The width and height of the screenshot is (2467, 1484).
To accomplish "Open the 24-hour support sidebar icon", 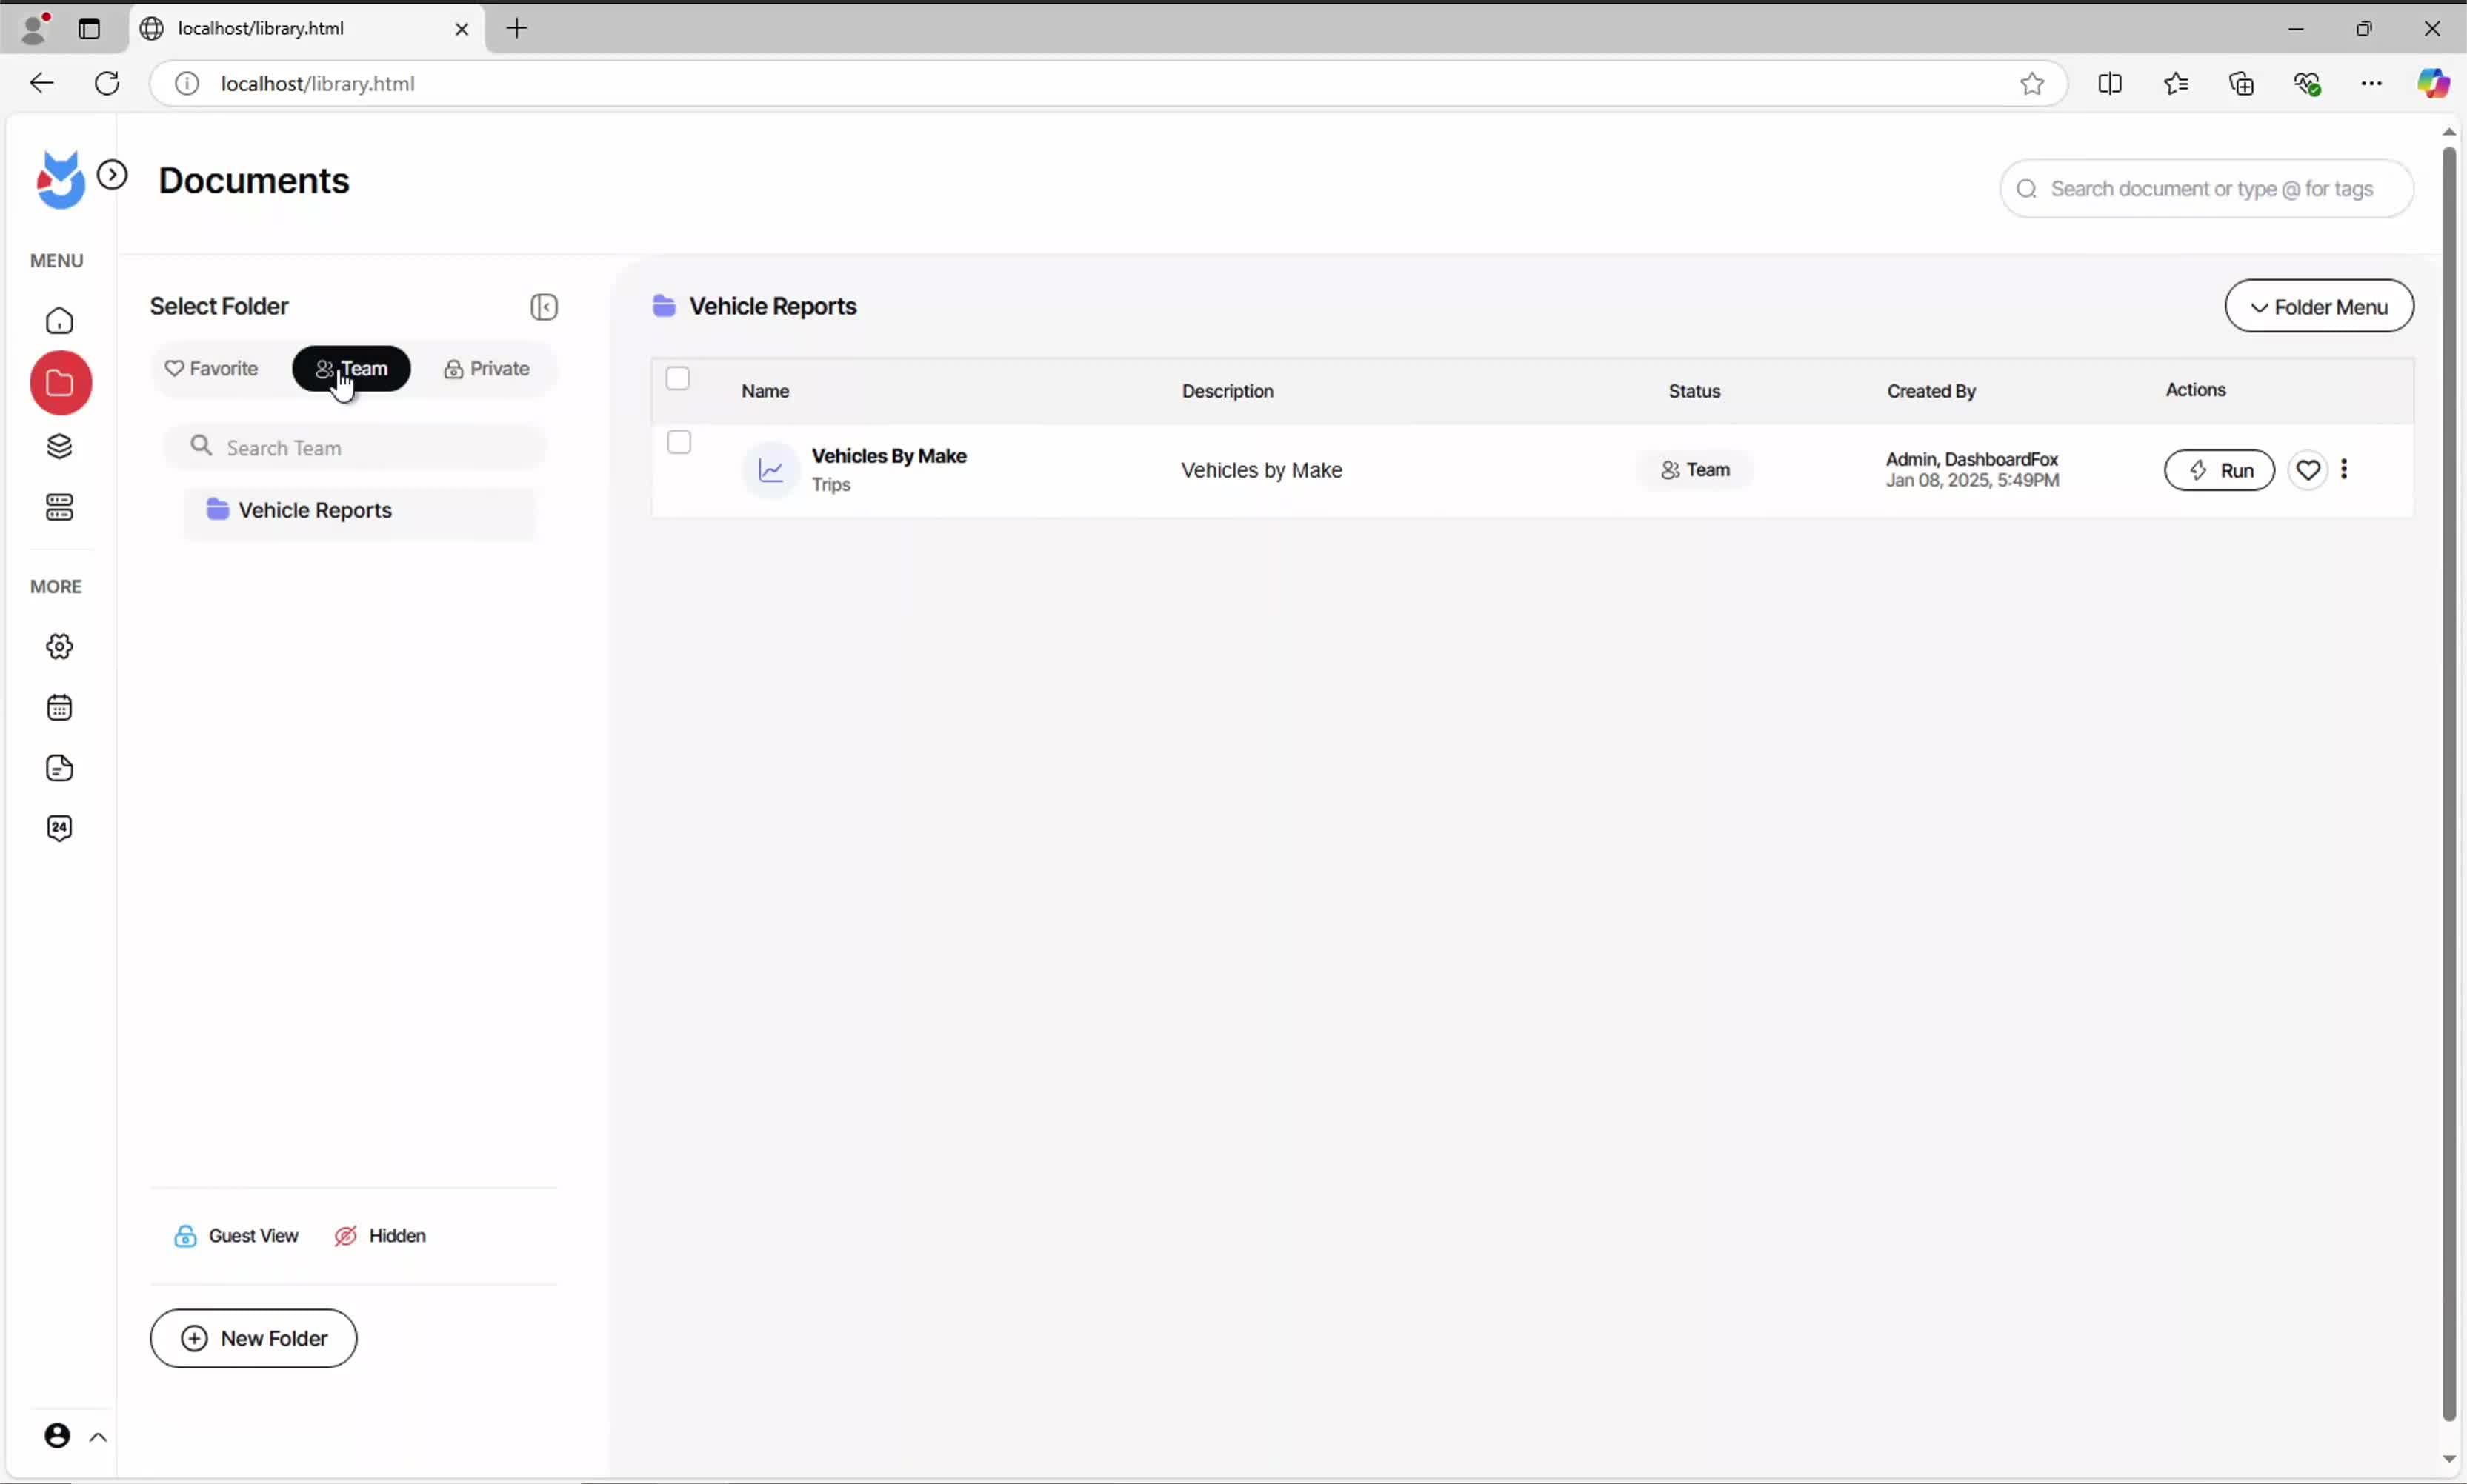I will click(60, 828).
